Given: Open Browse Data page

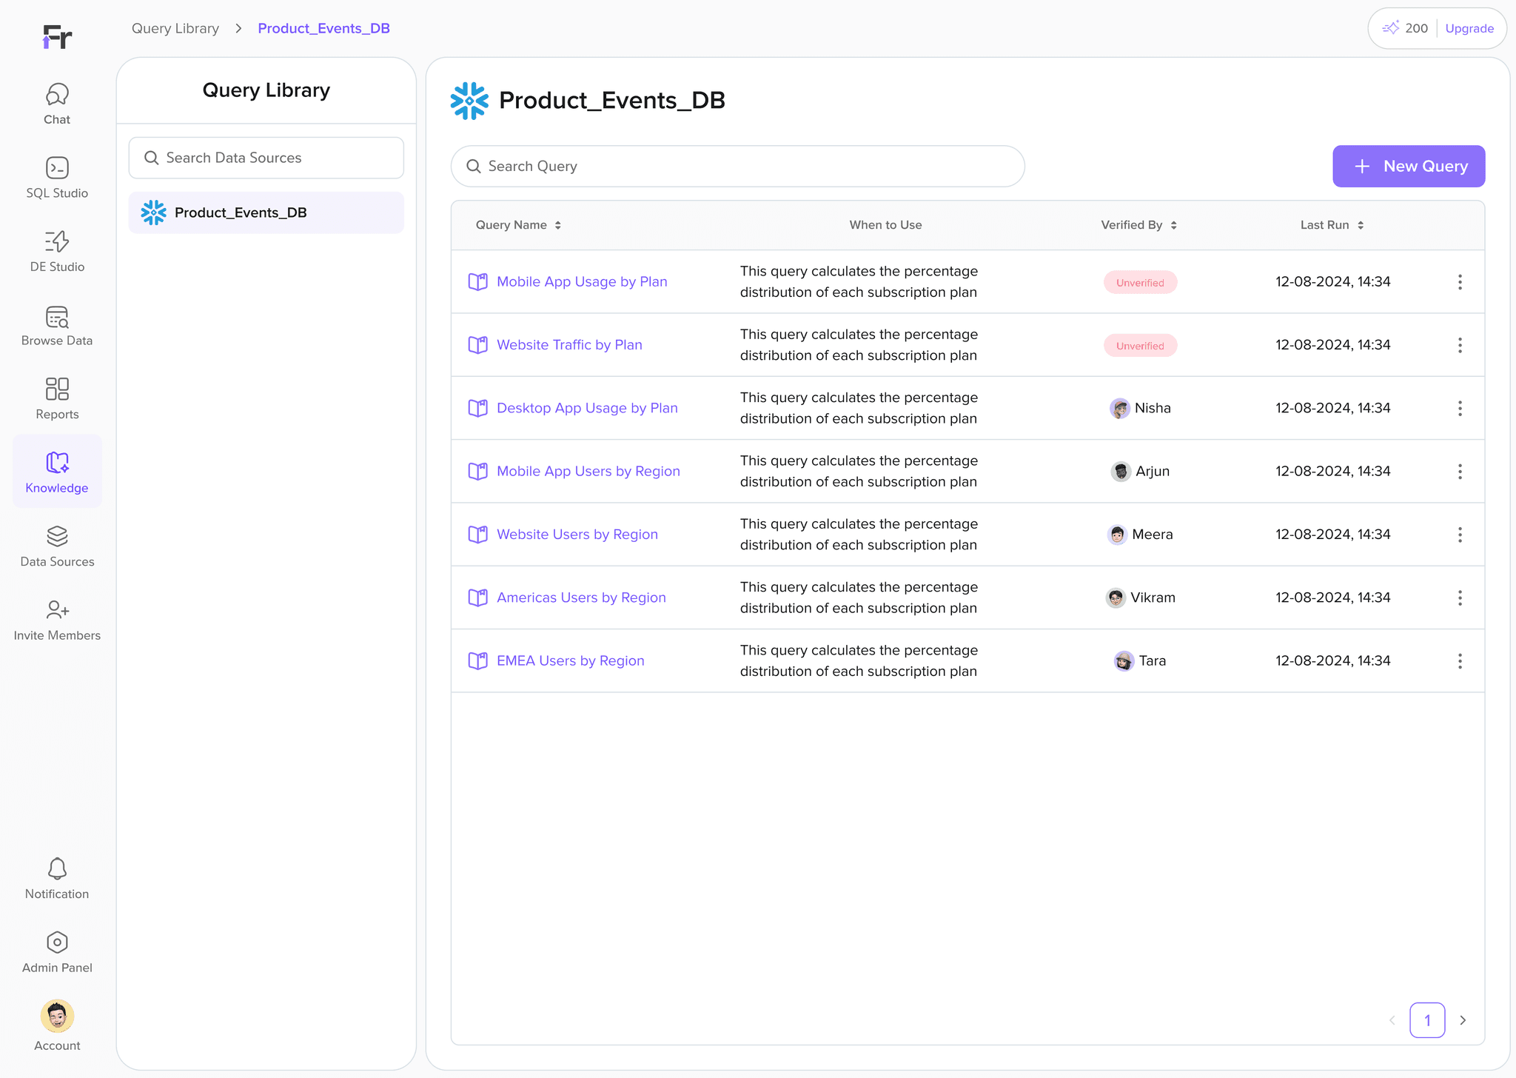Looking at the screenshot, I should (x=57, y=325).
